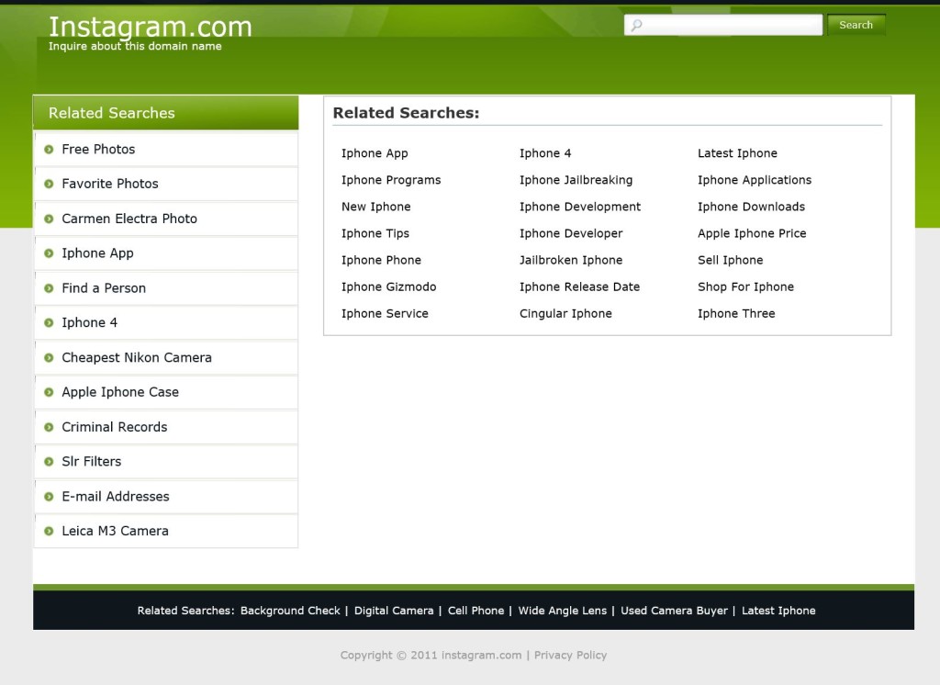Click the bullet icon beside Leica M3 Camera

click(50, 532)
